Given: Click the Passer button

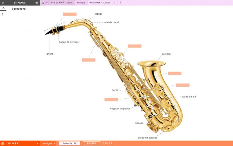Looking at the screenshot, I should 92,143.
